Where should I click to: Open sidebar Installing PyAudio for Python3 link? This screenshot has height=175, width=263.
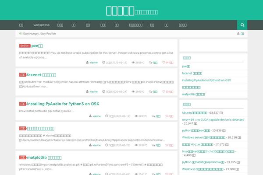[x=206, y=80]
